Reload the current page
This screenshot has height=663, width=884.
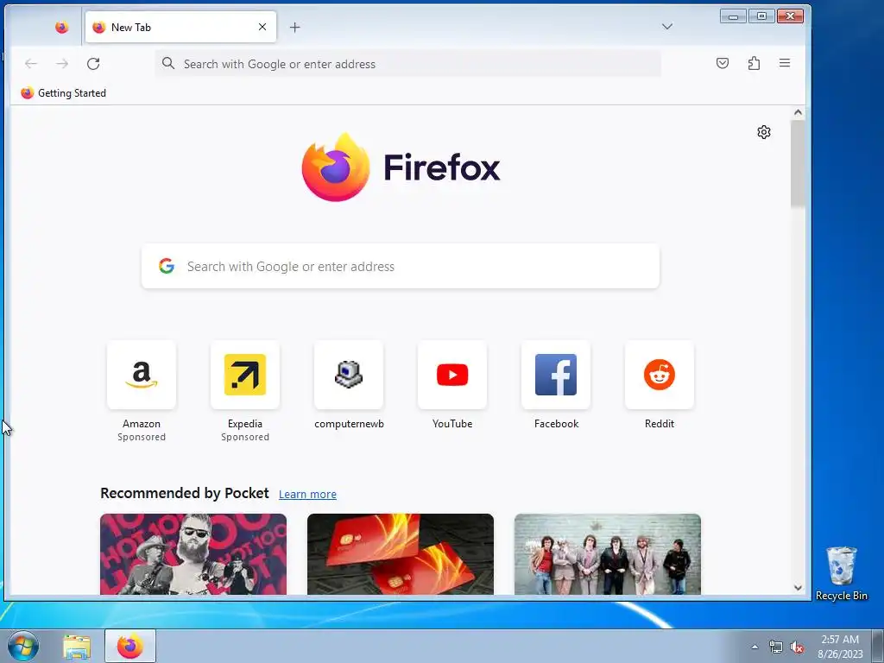93,64
